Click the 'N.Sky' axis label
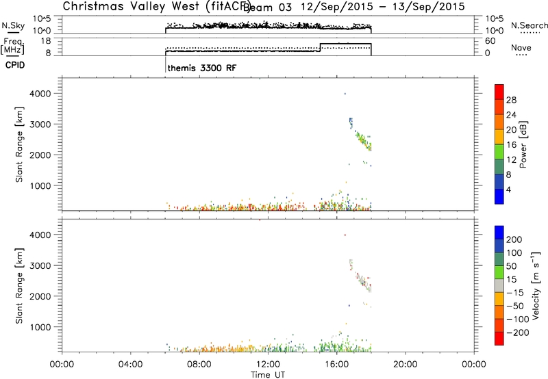Screen dimensions: 548x379 pos(13,25)
